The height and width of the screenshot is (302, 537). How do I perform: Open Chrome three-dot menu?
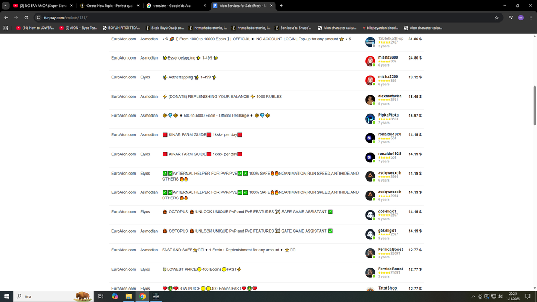click(x=531, y=18)
